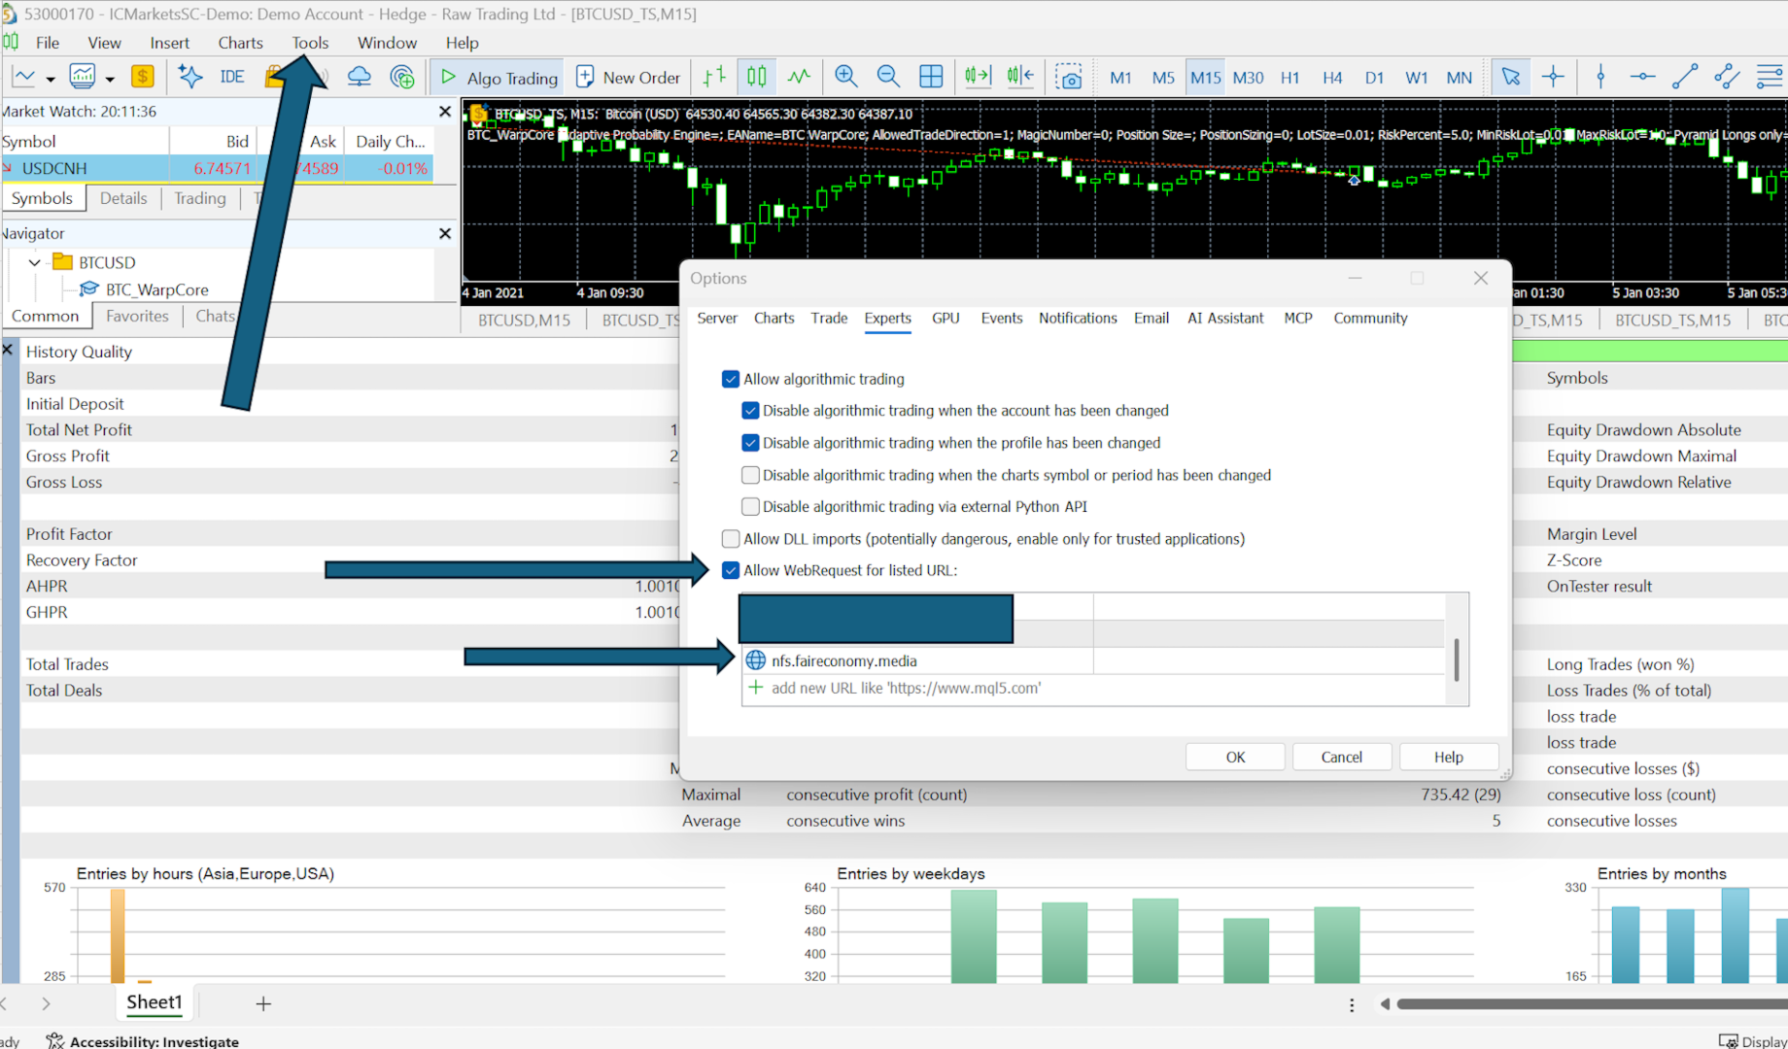Enable Allow DLL imports checkbox
Viewport: 1788px width, 1049px height.
tap(731, 538)
